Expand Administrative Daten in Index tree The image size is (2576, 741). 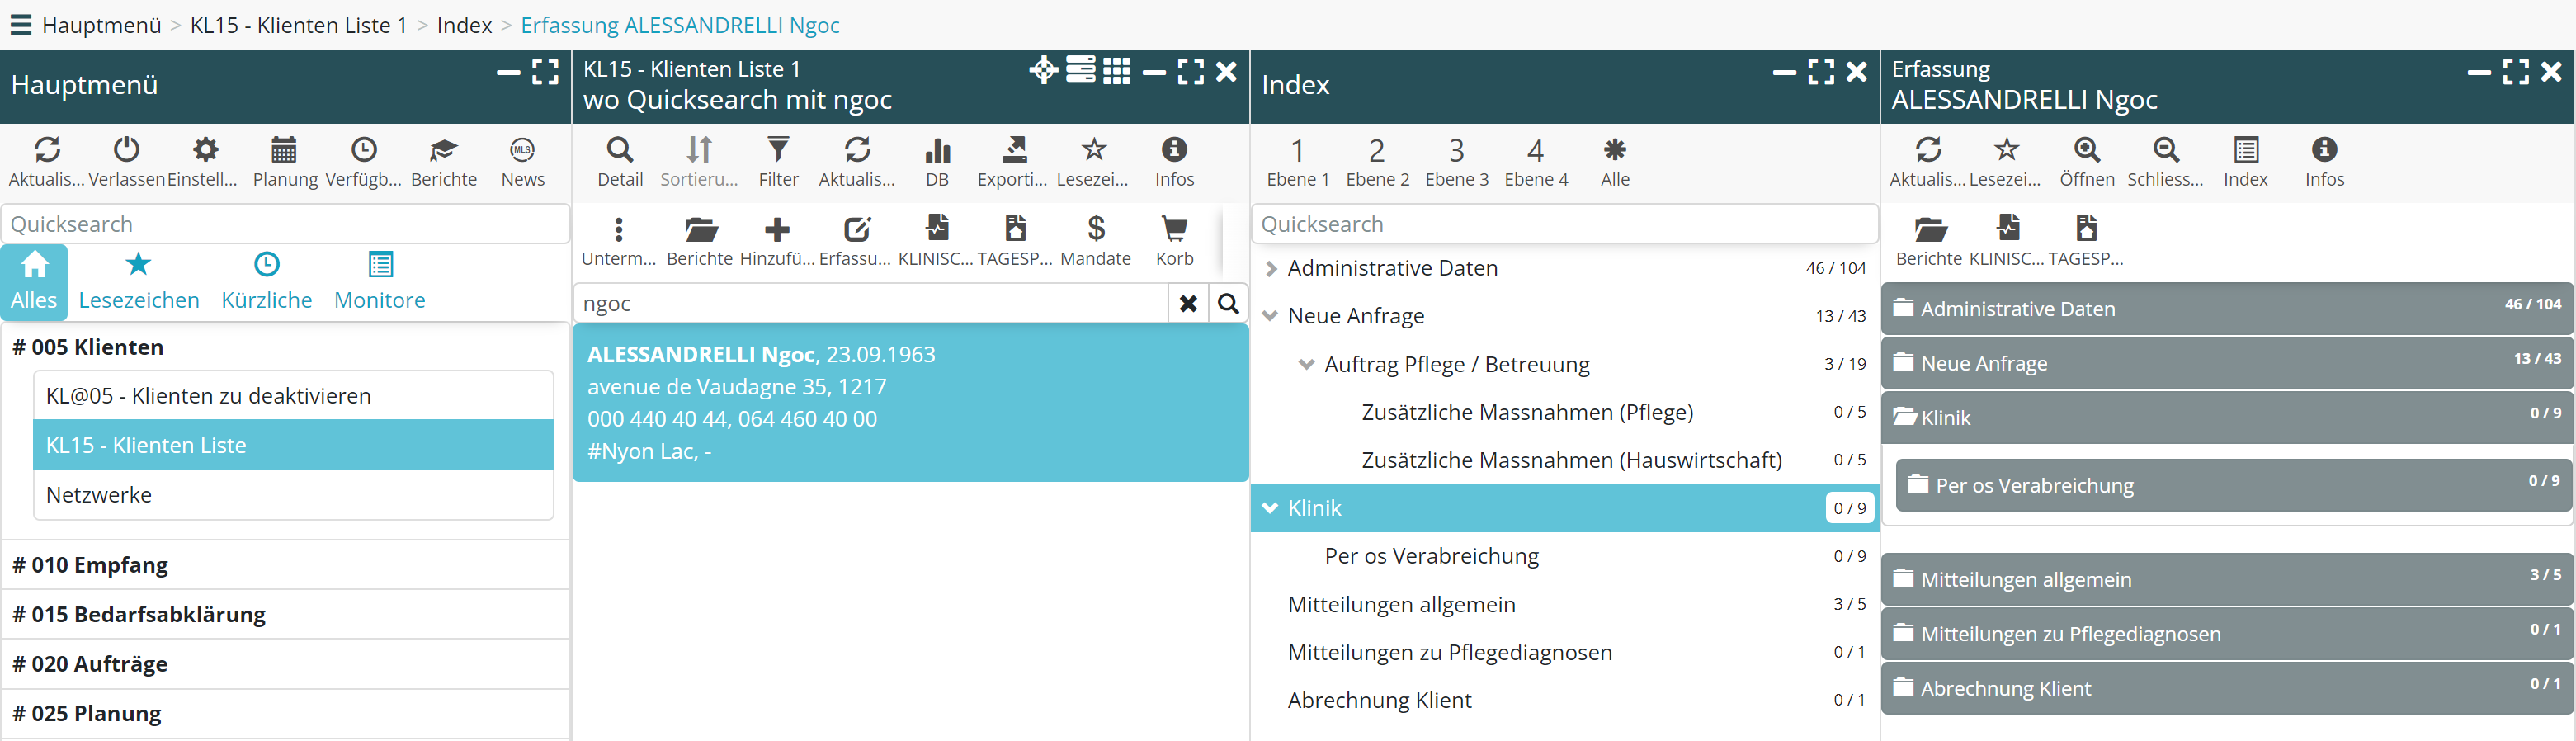pos(1271,268)
